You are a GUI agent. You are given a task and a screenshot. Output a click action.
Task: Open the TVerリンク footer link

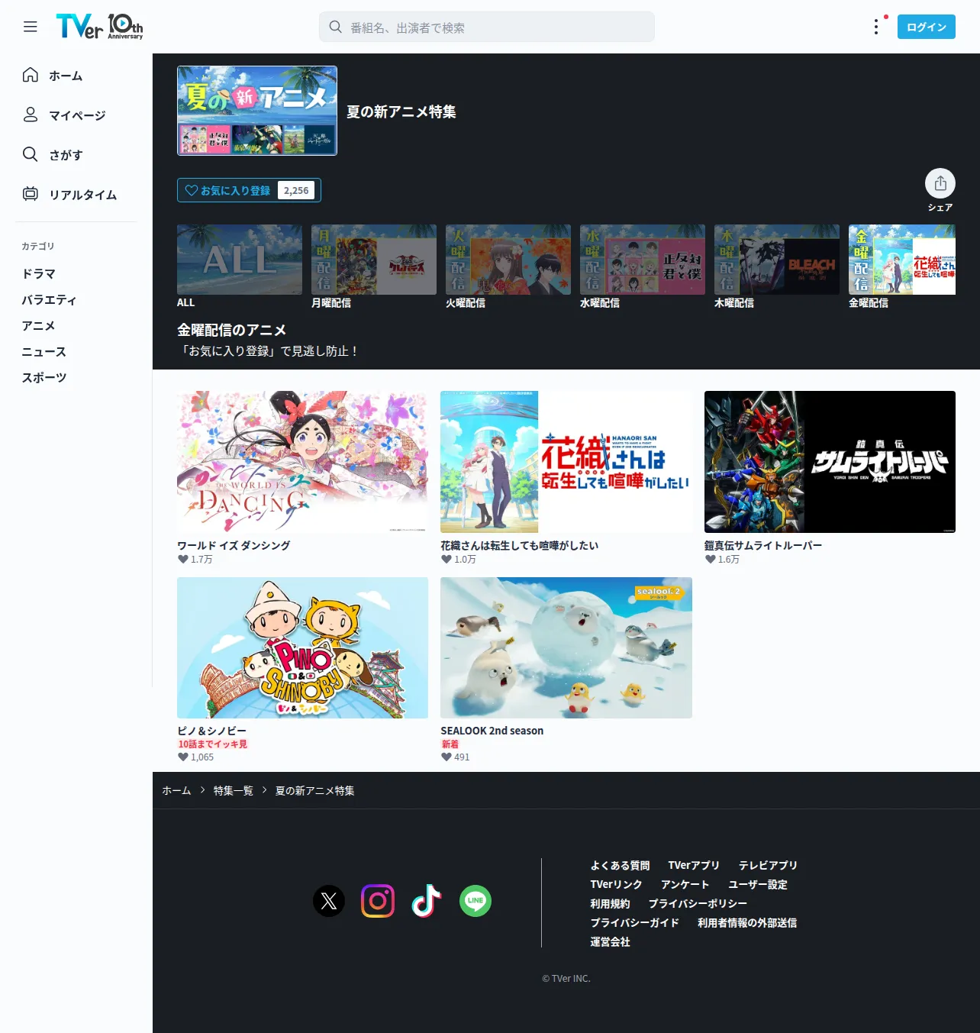click(616, 884)
